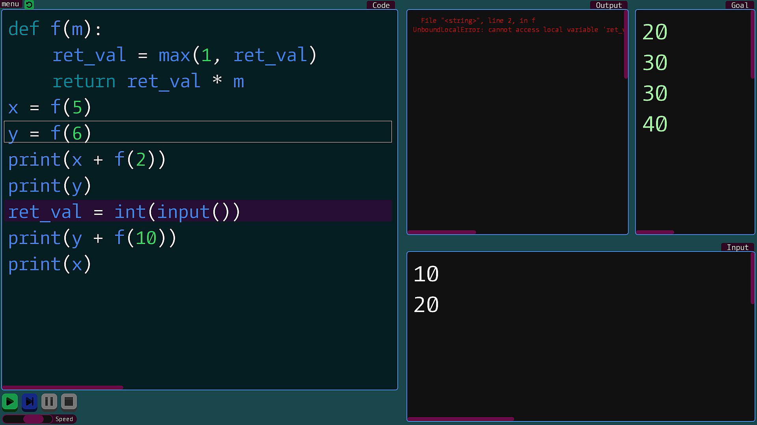Click the Goal panel horizontal scrollbar

click(655, 232)
